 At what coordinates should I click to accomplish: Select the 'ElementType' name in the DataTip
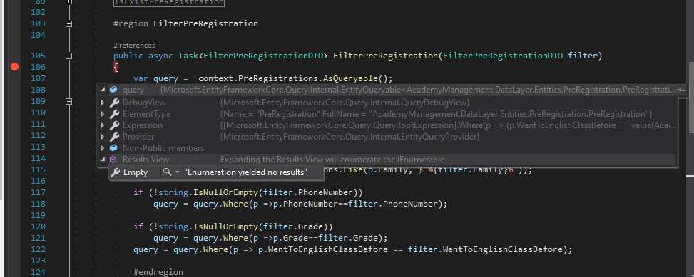coord(146,114)
